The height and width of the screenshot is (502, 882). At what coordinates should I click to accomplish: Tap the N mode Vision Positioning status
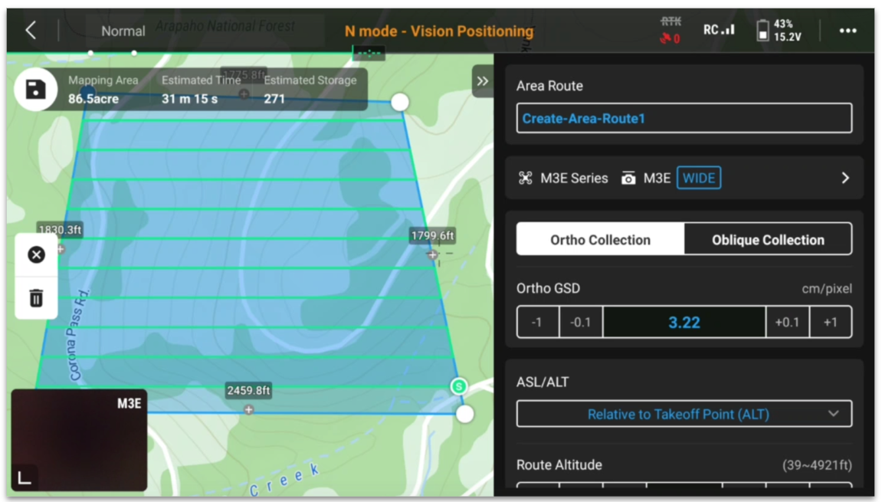click(x=439, y=31)
